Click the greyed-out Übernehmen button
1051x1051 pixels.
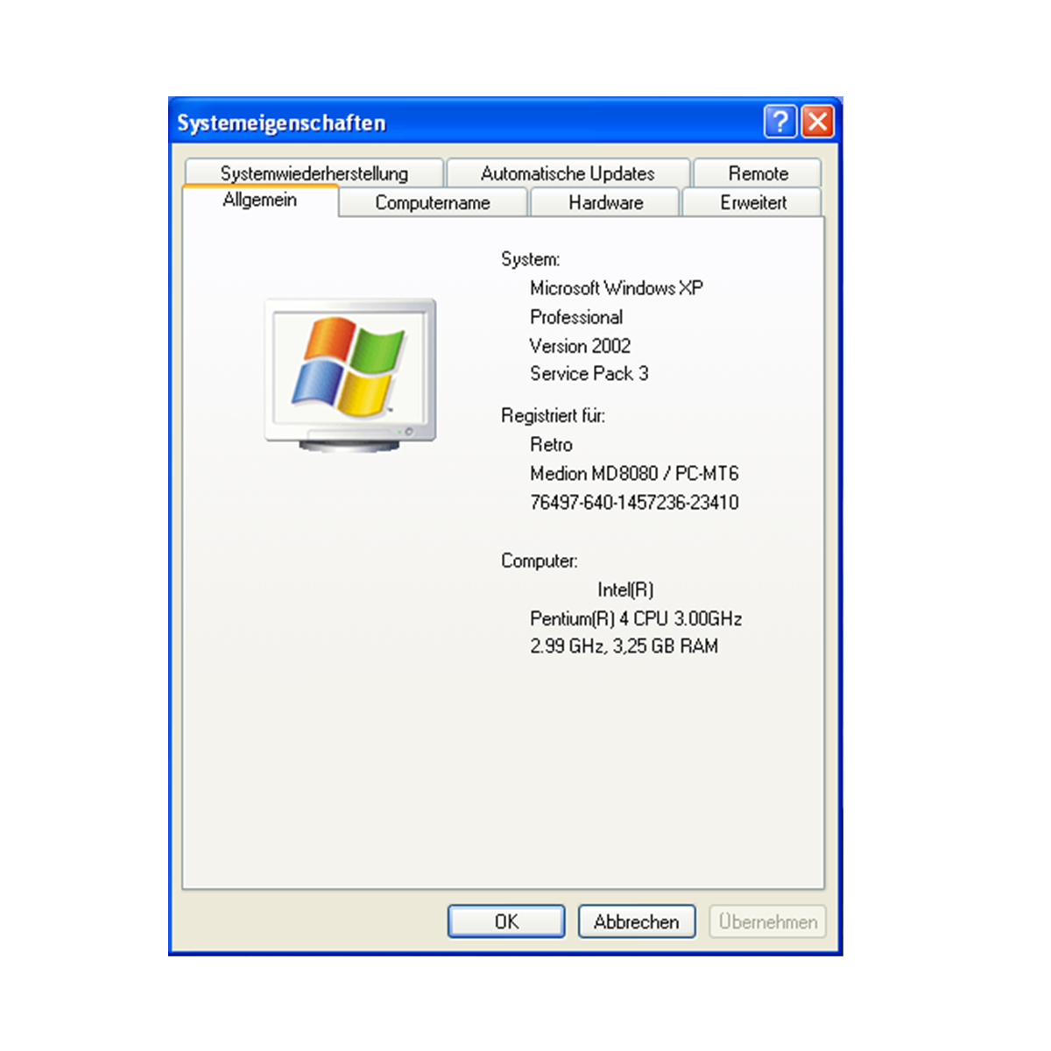[x=767, y=921]
